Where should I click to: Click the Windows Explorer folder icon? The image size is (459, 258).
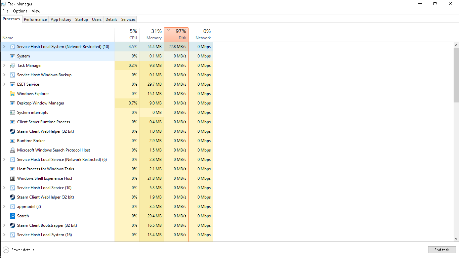(x=12, y=94)
